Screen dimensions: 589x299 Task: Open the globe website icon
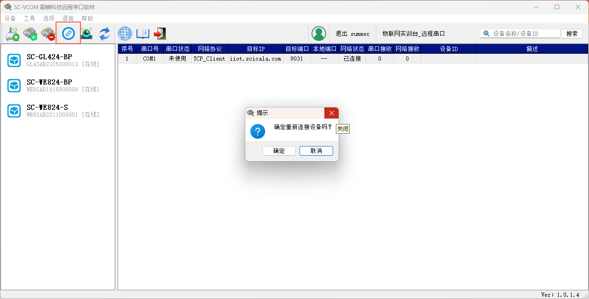point(125,34)
